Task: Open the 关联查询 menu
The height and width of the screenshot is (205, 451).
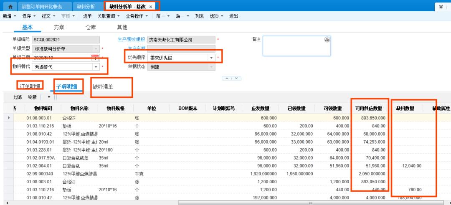Action: (x=109, y=16)
